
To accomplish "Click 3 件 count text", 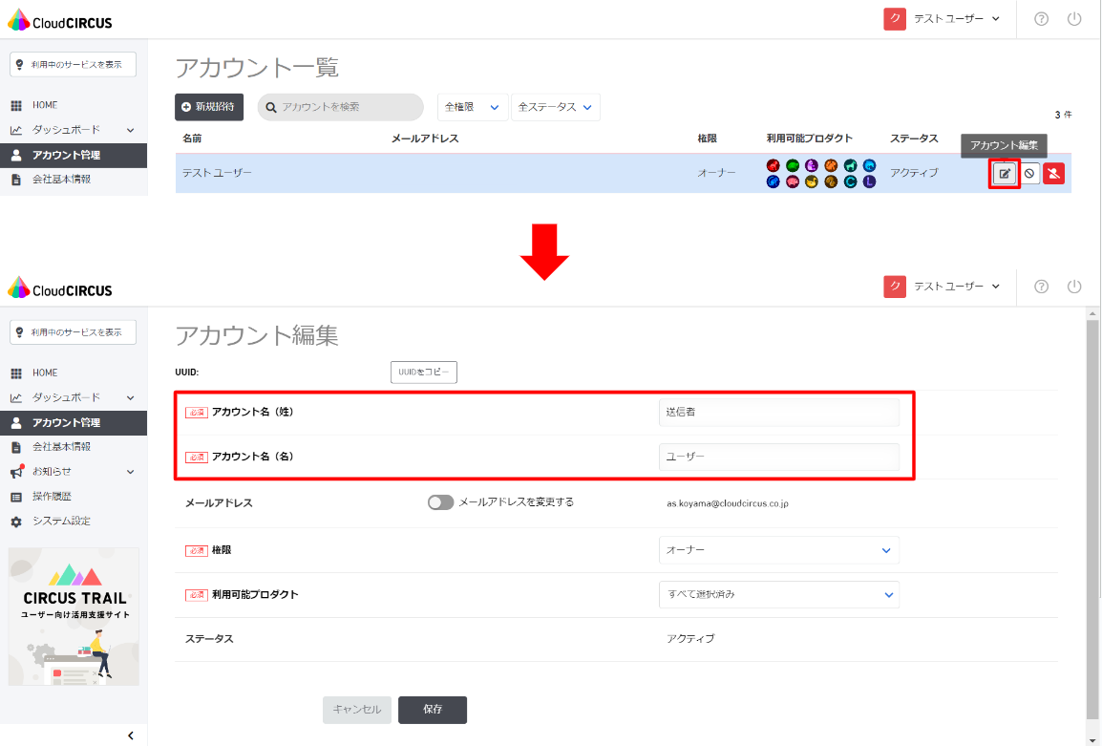I will click(x=1063, y=115).
